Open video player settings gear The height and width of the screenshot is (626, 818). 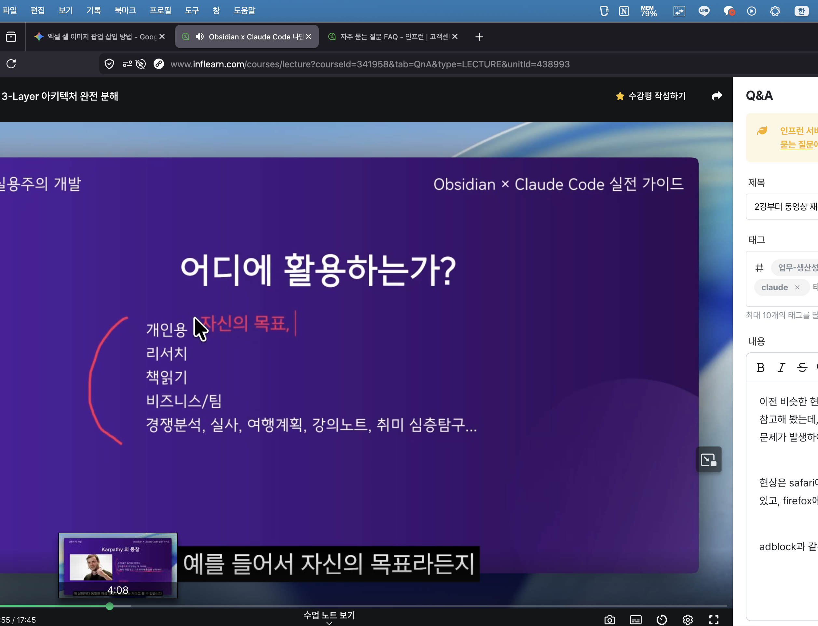pyautogui.click(x=688, y=620)
